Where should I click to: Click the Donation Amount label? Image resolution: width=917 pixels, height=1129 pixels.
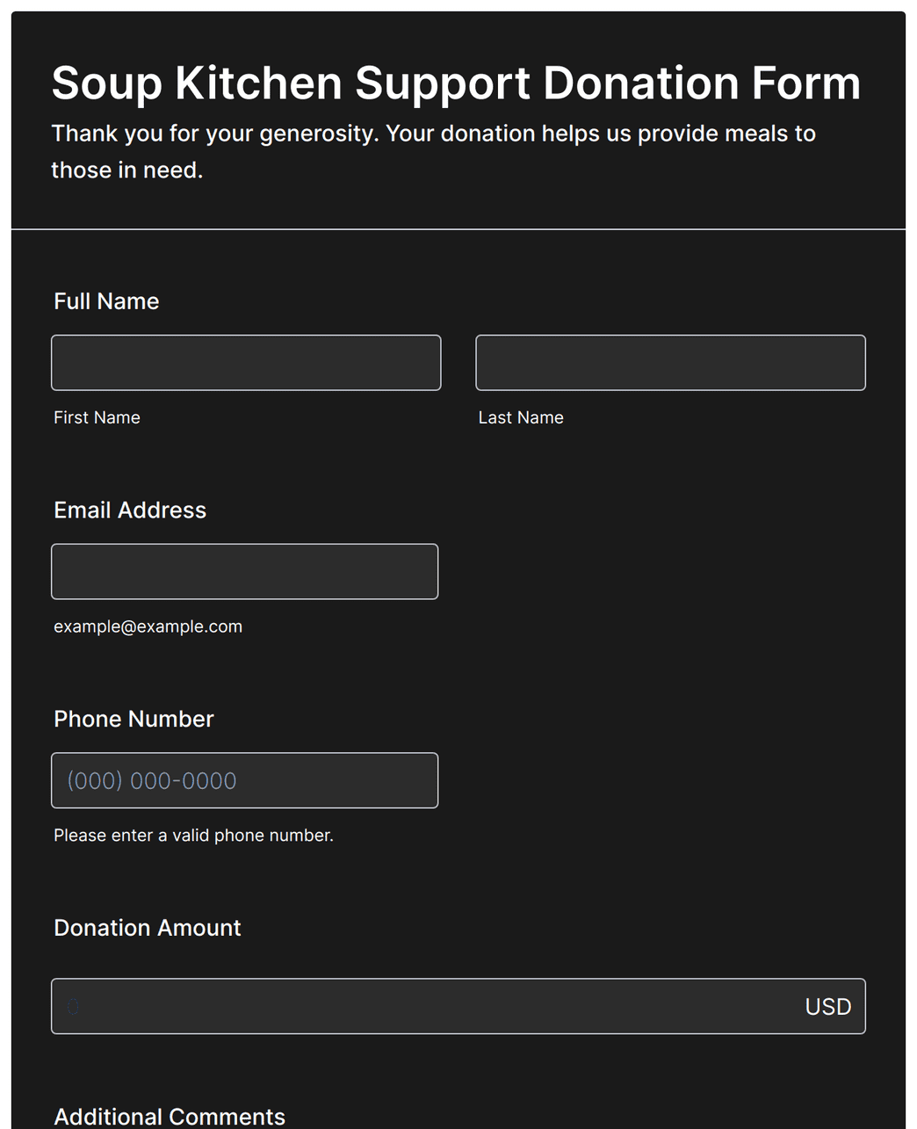coord(147,928)
